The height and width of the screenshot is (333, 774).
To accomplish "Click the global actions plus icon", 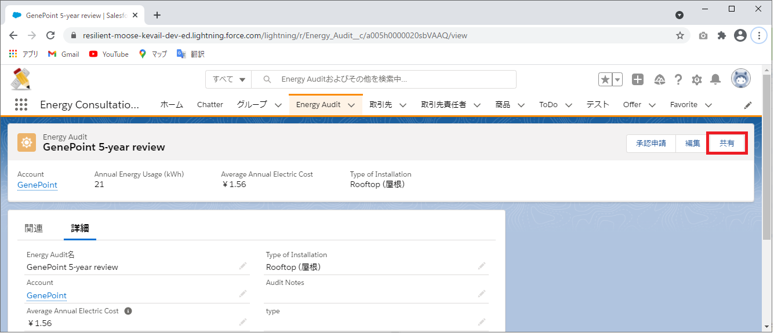I will point(638,80).
